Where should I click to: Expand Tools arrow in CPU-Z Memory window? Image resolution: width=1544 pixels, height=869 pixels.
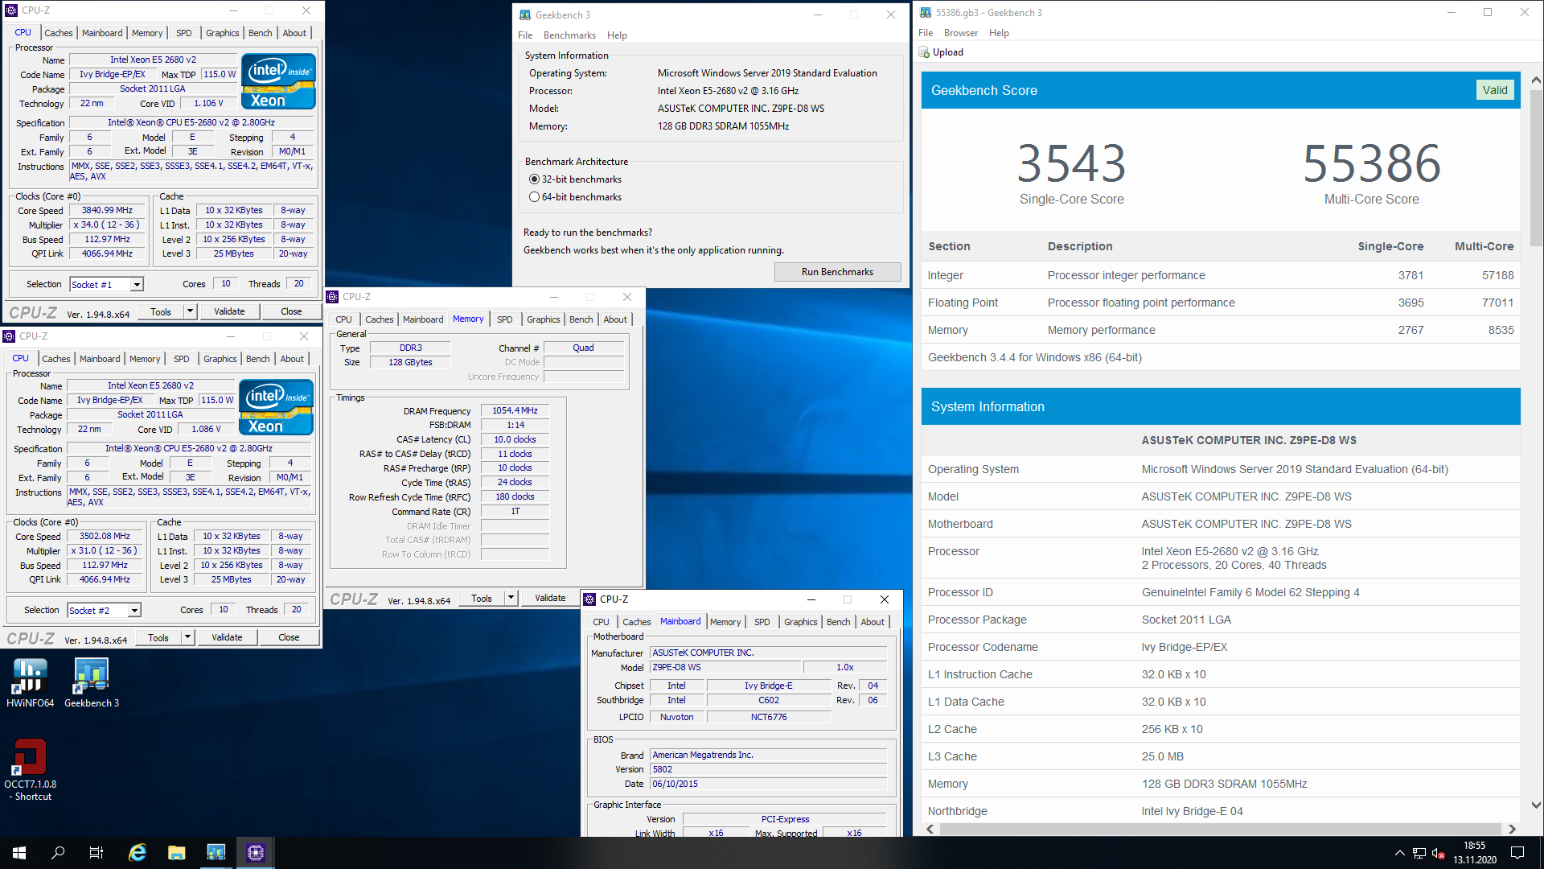click(x=511, y=598)
